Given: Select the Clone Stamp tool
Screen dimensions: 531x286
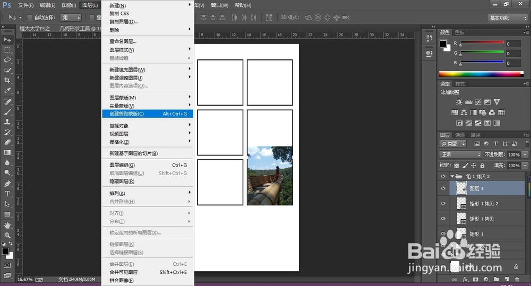Looking at the screenshot, I should click(x=7, y=122).
